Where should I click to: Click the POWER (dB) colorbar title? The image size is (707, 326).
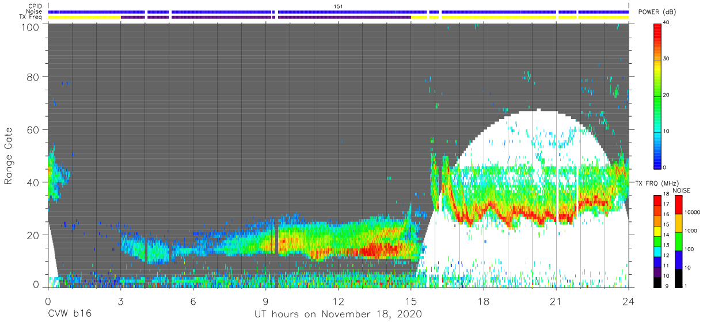click(657, 11)
